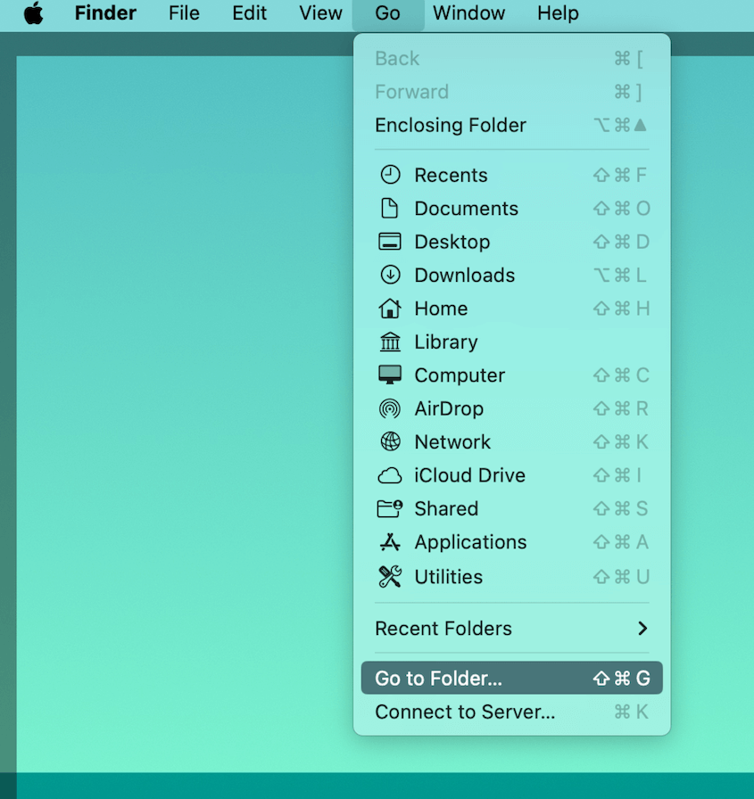Screen dimensions: 754x799
Task: Click the Library columned-building icon
Action: (390, 342)
